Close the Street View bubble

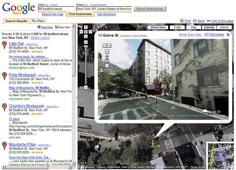[x=228, y=34]
